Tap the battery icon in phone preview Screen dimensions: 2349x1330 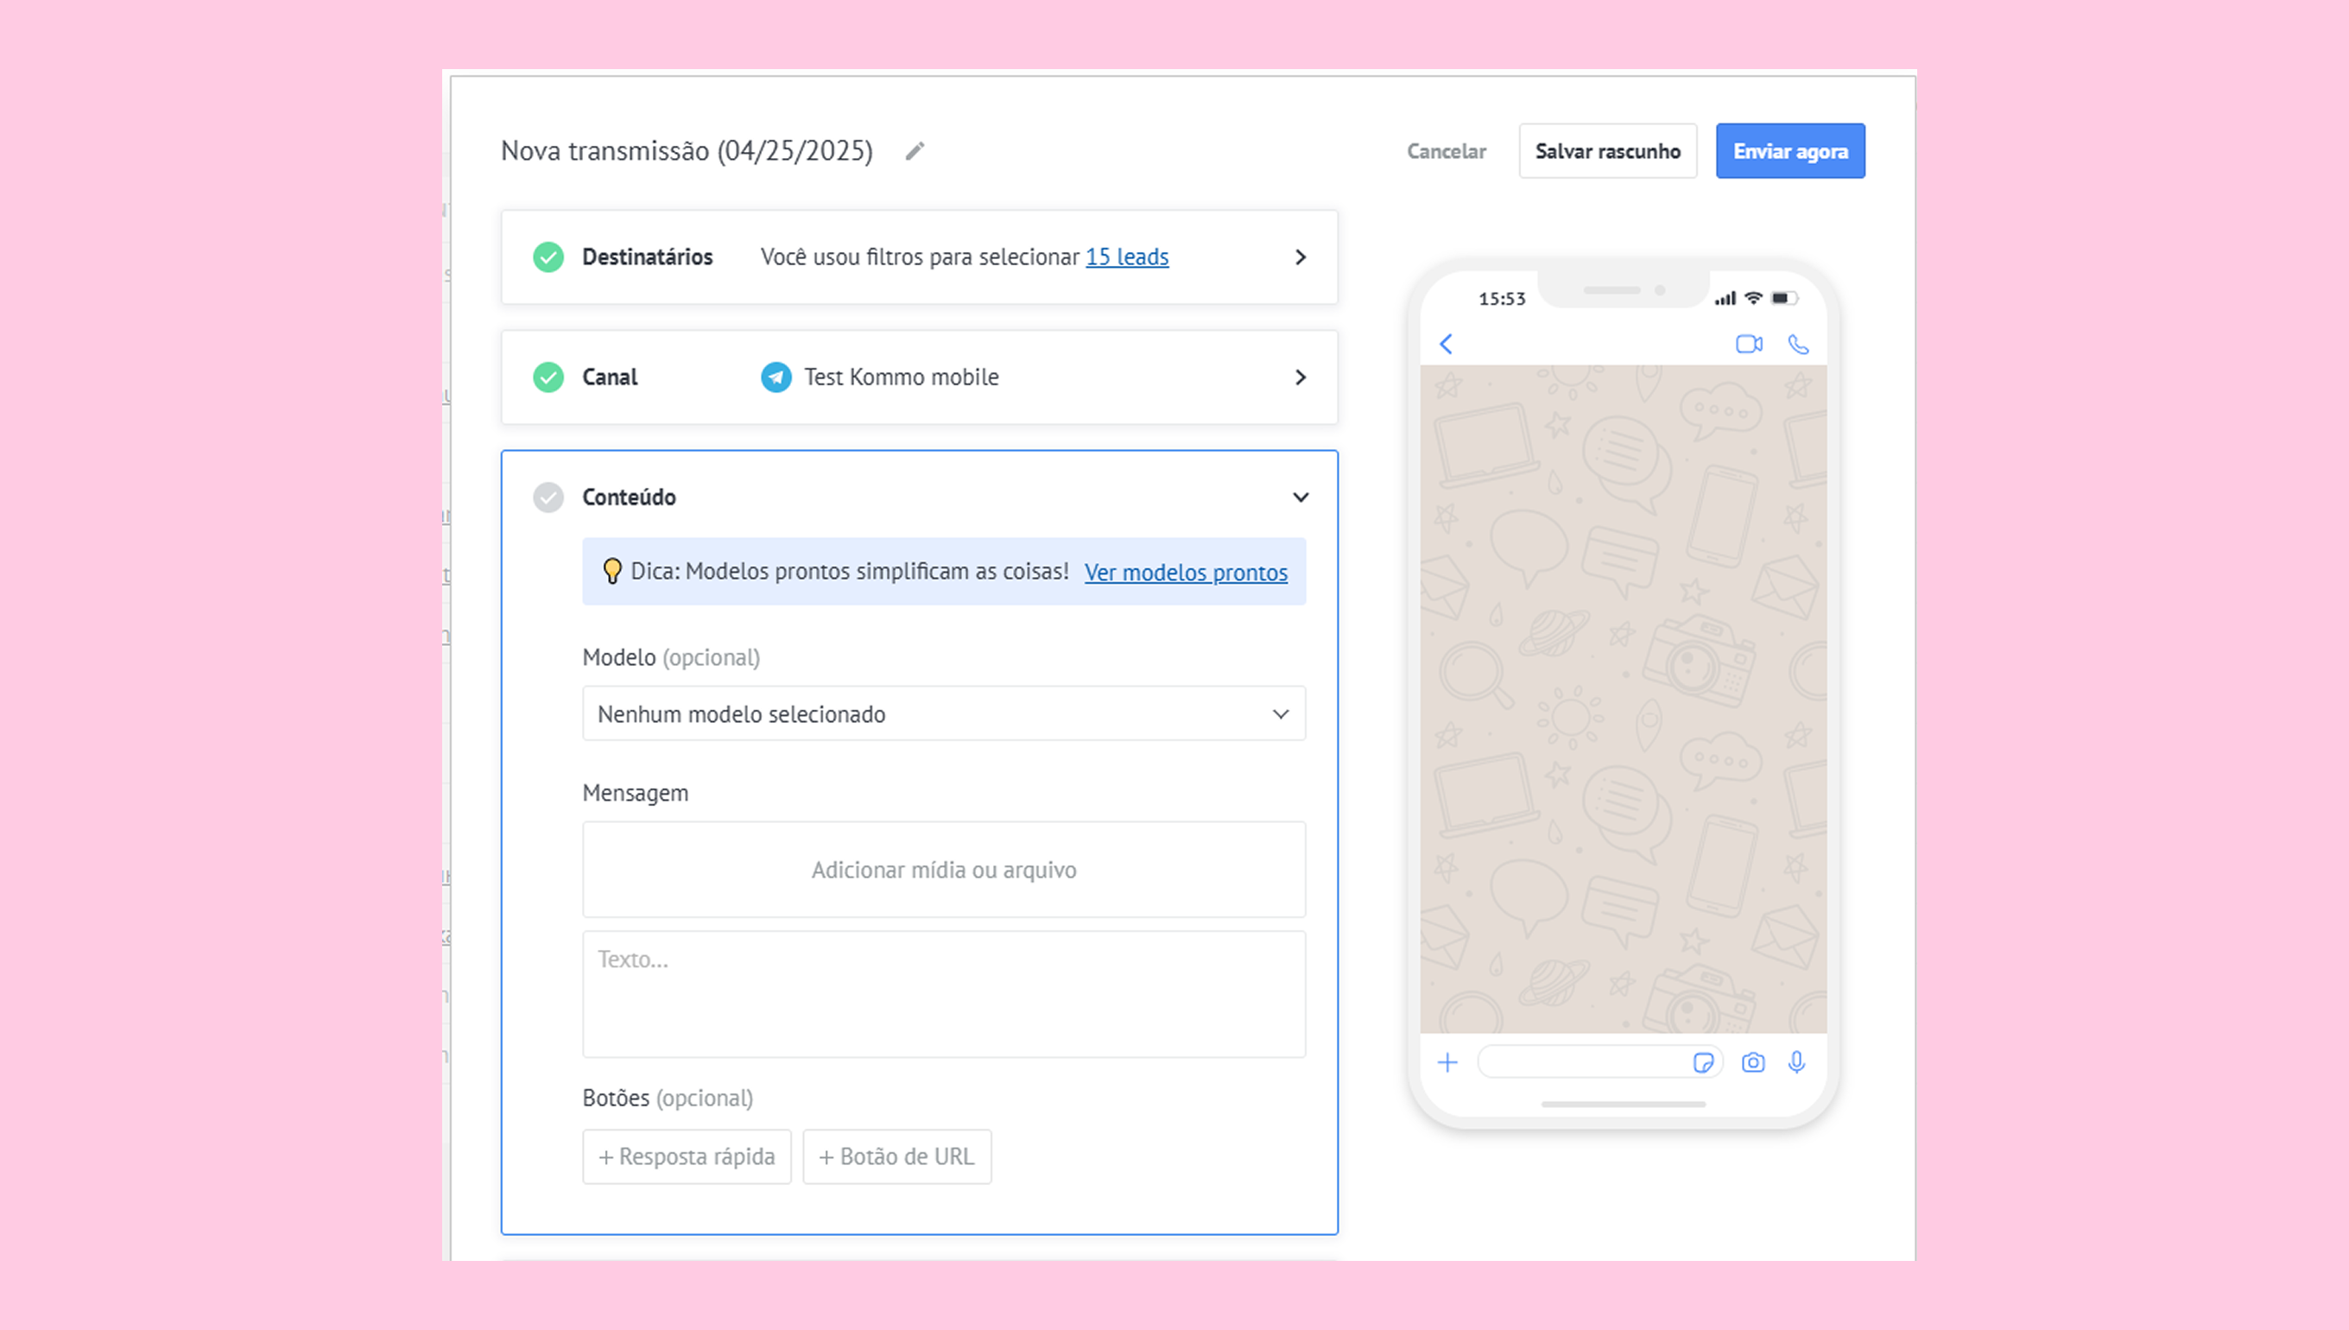tap(1783, 298)
